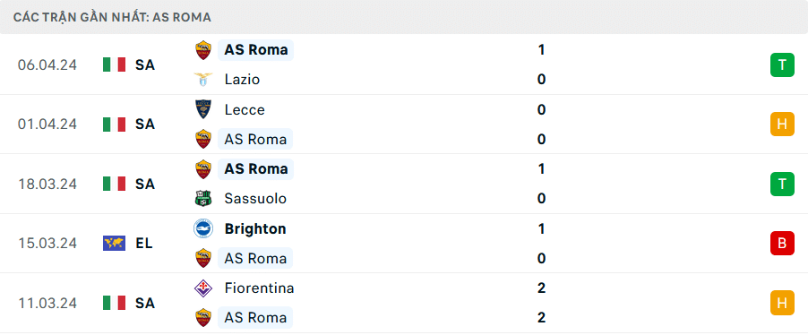808x335 pixels.
Task: Click the Brighton club crest icon
Action: [203, 228]
